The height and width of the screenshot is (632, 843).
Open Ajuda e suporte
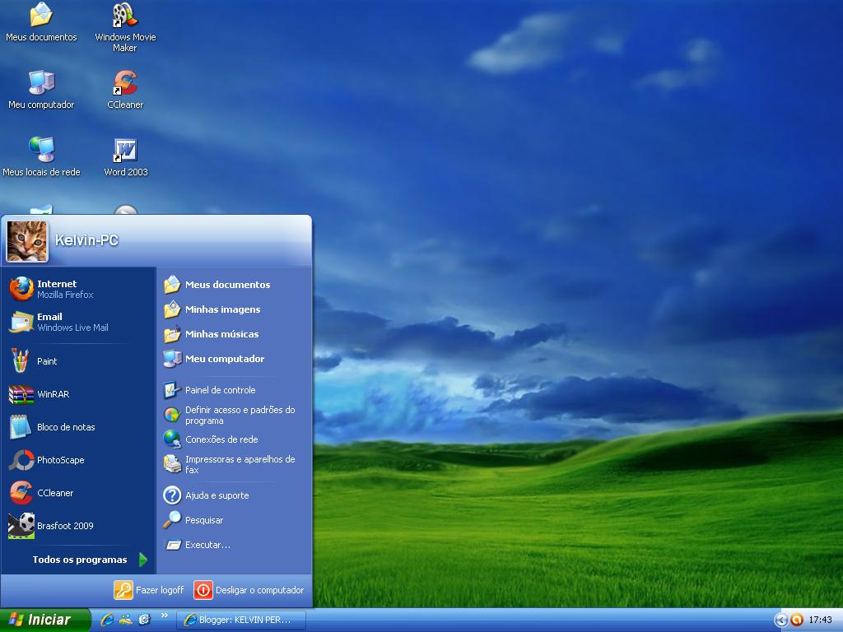[235, 495]
